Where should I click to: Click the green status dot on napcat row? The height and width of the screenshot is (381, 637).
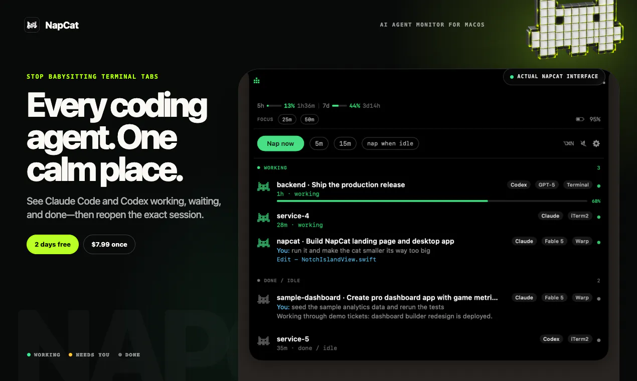pos(599,242)
